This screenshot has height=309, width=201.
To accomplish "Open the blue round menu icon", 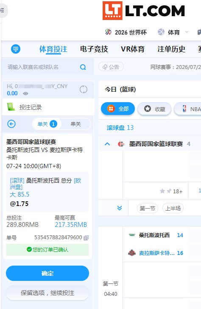I will tap(16, 49).
